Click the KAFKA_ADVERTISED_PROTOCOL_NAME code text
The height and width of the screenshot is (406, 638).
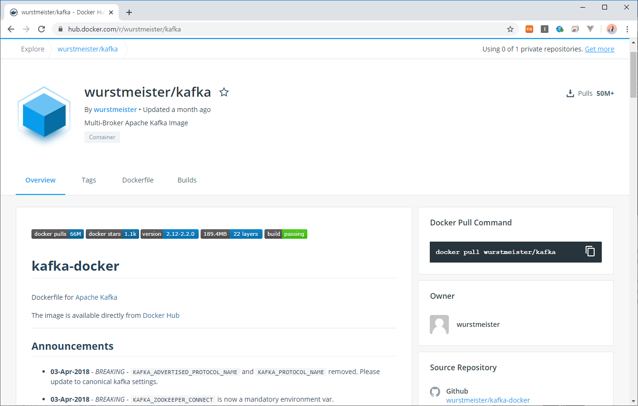(x=185, y=372)
